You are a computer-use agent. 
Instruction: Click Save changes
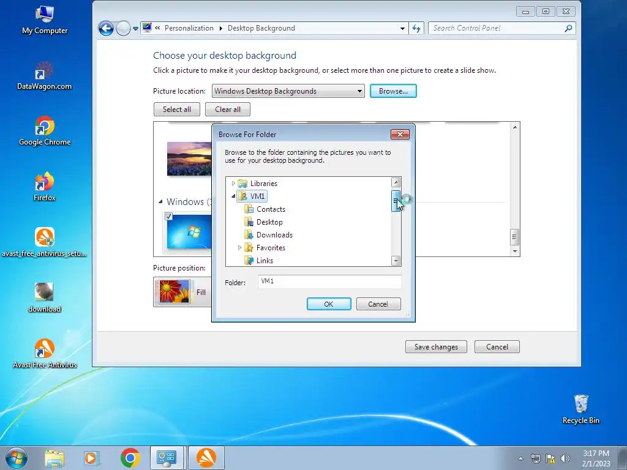point(436,346)
